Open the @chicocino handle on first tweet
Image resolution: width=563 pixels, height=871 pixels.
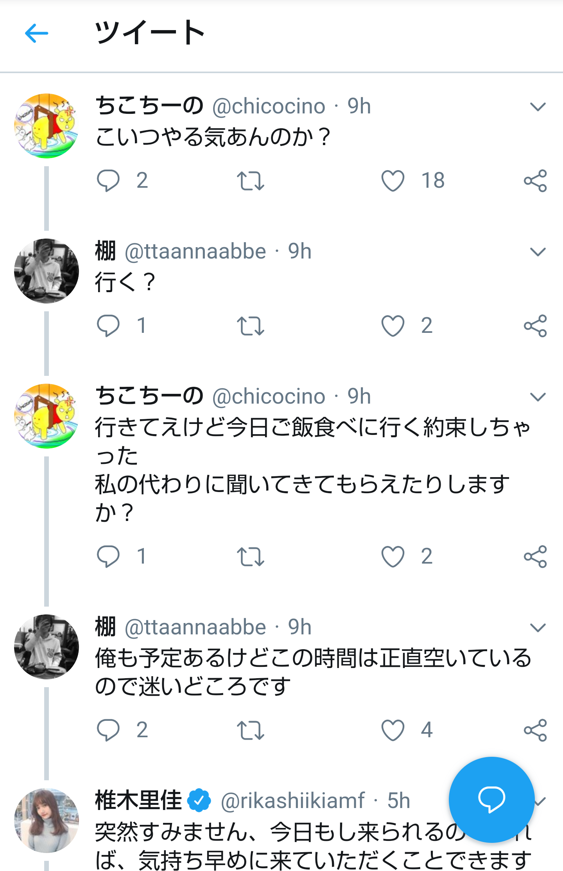click(269, 107)
